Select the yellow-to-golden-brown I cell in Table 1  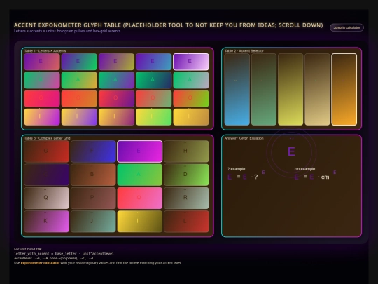click(191, 117)
